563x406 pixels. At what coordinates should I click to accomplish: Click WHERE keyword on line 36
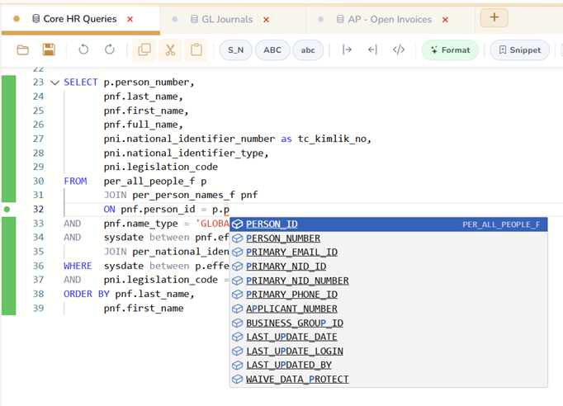pos(78,266)
